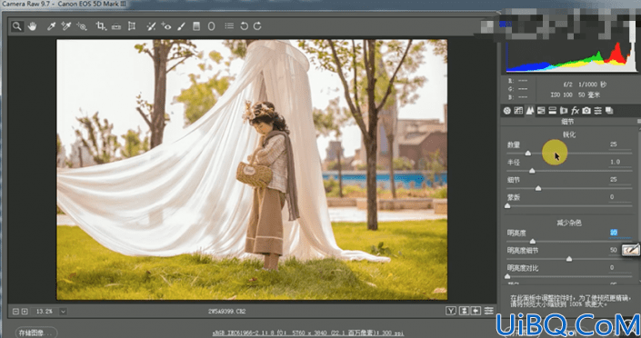Click the sharpening Masking slider handle
This screenshot has height=338, width=641.
(507, 206)
